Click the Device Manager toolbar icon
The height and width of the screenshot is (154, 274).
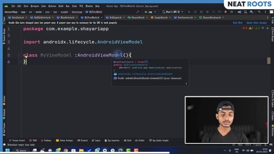[245, 12]
